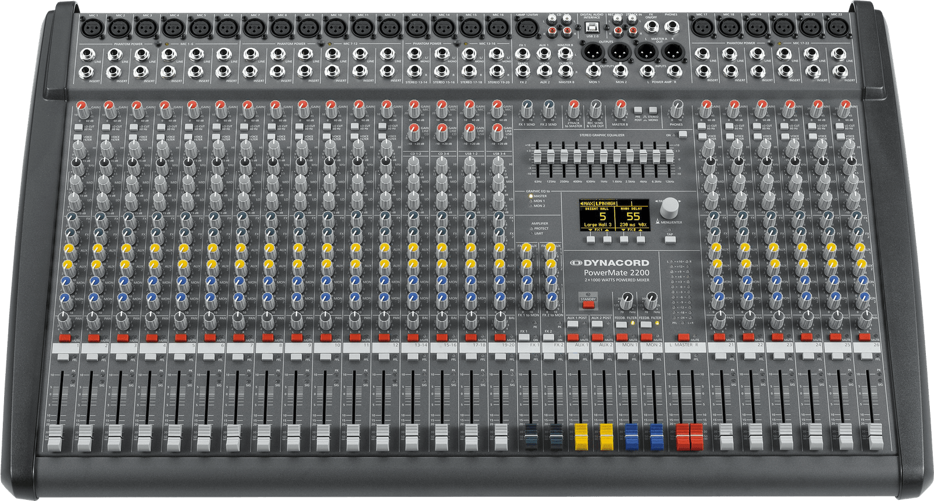Click the FX 1 SEND knob

pyautogui.click(x=526, y=109)
